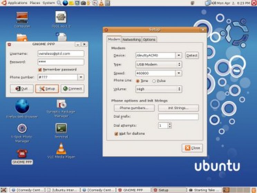The image size is (257, 193).
Task: Click the Dial prefix input field
Action: click(x=178, y=117)
